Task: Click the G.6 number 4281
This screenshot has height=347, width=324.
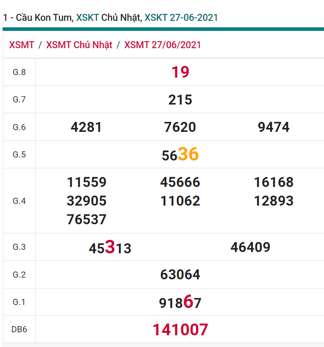Action: point(86,127)
